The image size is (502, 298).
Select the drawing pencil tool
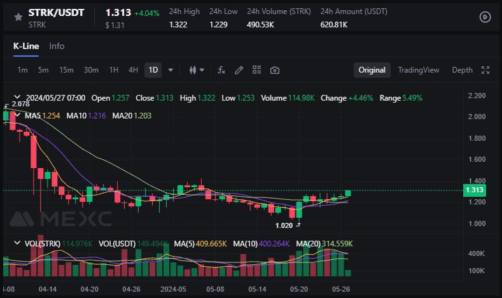click(239, 70)
